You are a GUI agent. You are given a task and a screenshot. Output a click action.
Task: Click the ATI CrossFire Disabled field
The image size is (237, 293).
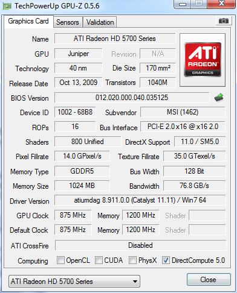140,245
